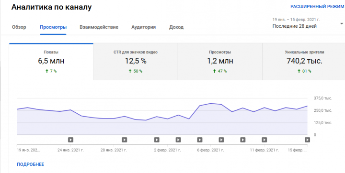
Task: Go to the Аудитория tab
Action: click(x=143, y=27)
